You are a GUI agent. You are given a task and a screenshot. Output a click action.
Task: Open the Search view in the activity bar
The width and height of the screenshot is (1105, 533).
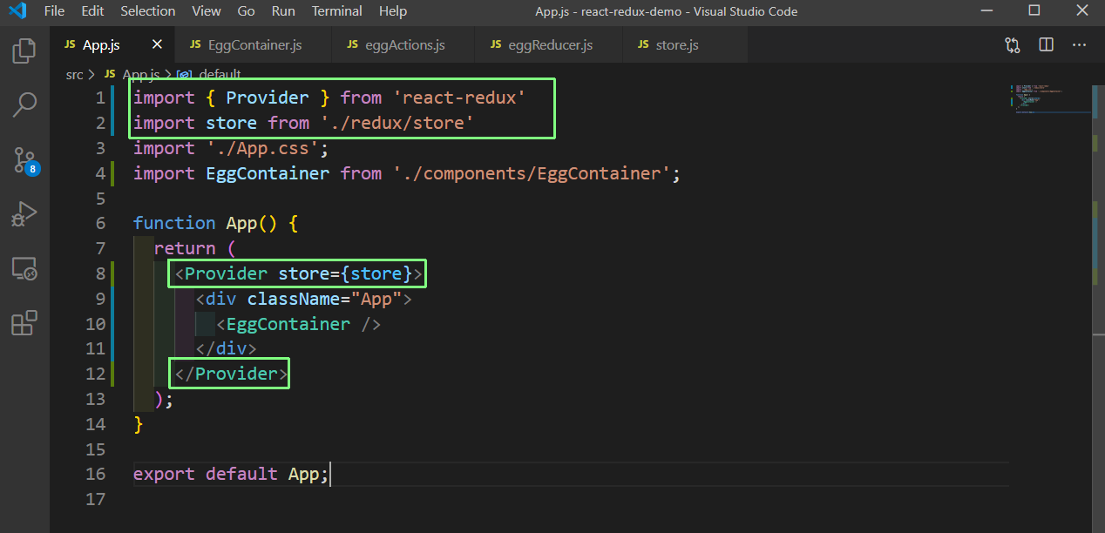24,105
